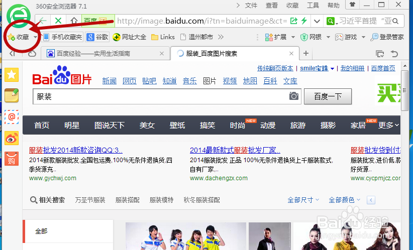Select the 明星 category tab

(x=72, y=126)
